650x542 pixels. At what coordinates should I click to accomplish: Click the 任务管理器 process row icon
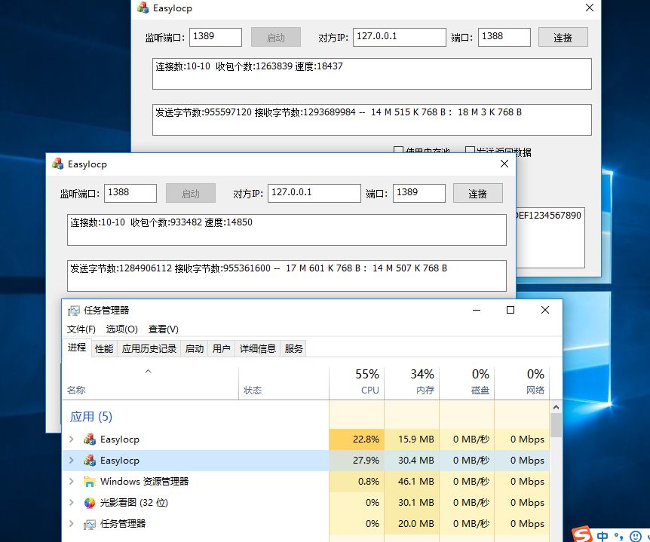point(90,524)
